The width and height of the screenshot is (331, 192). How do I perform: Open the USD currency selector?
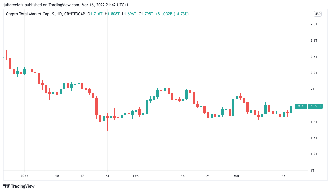click(317, 14)
